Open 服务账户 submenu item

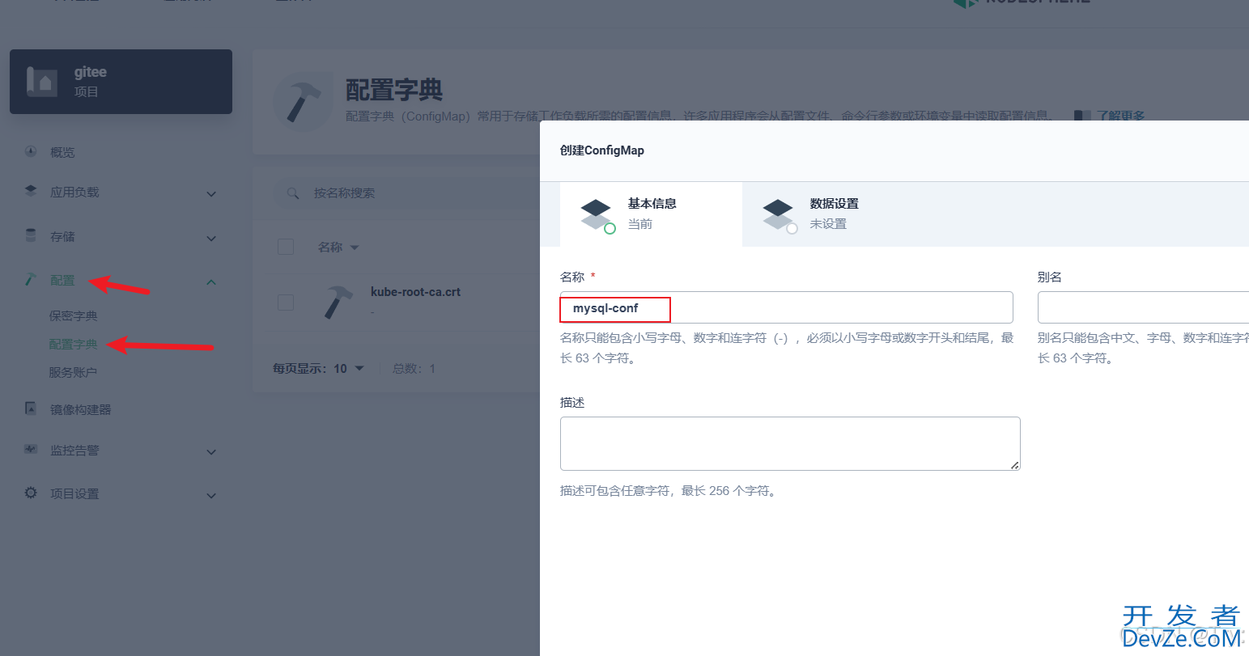(73, 372)
